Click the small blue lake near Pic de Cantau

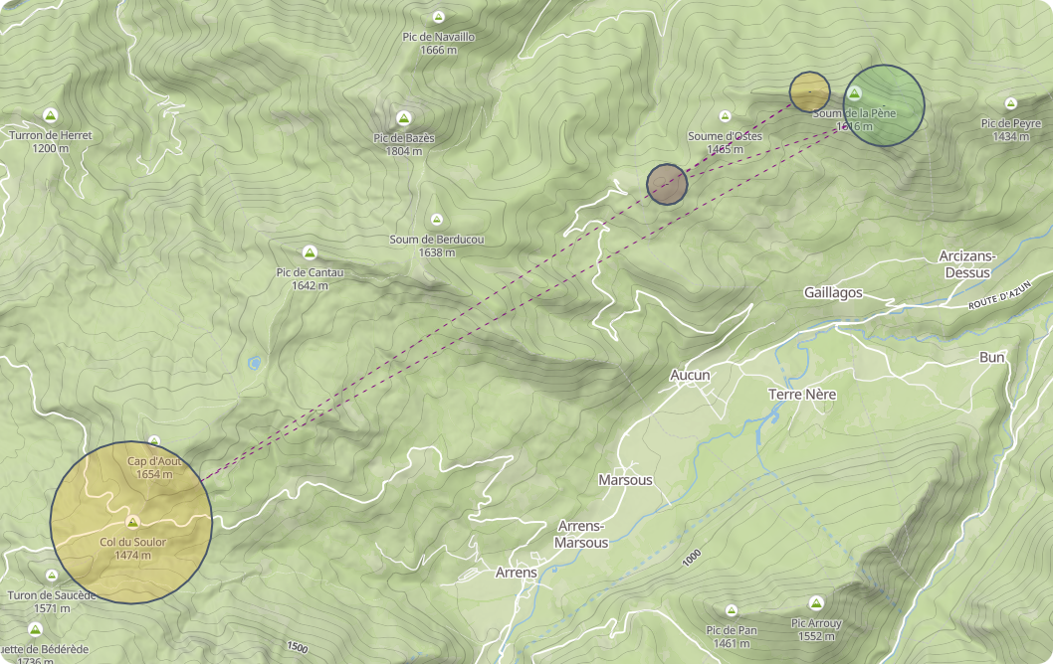click(254, 364)
